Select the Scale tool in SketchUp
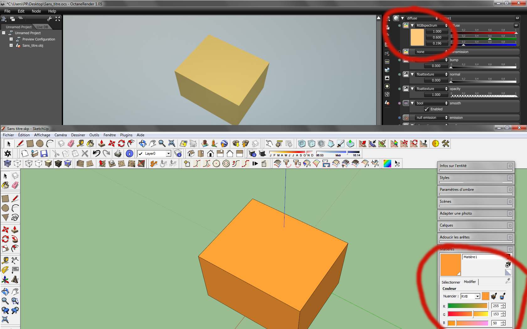The width and height of the screenshot is (527, 329). click(5, 249)
